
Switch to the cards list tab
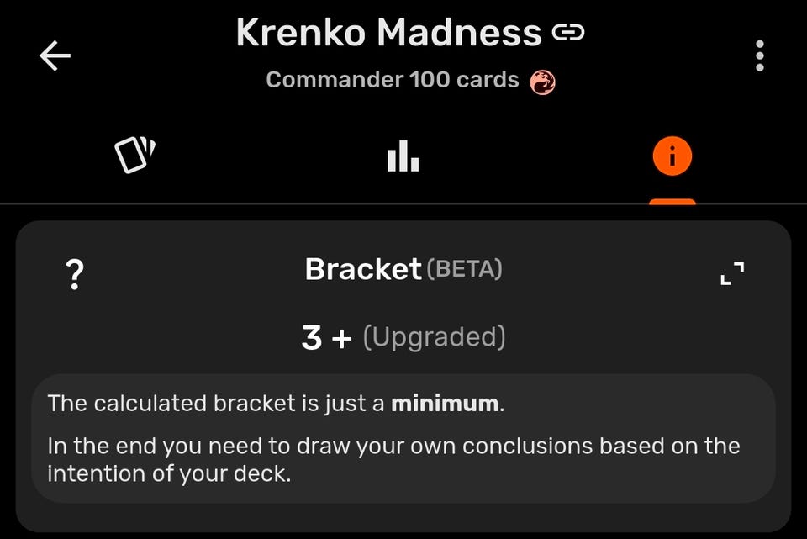click(x=134, y=155)
